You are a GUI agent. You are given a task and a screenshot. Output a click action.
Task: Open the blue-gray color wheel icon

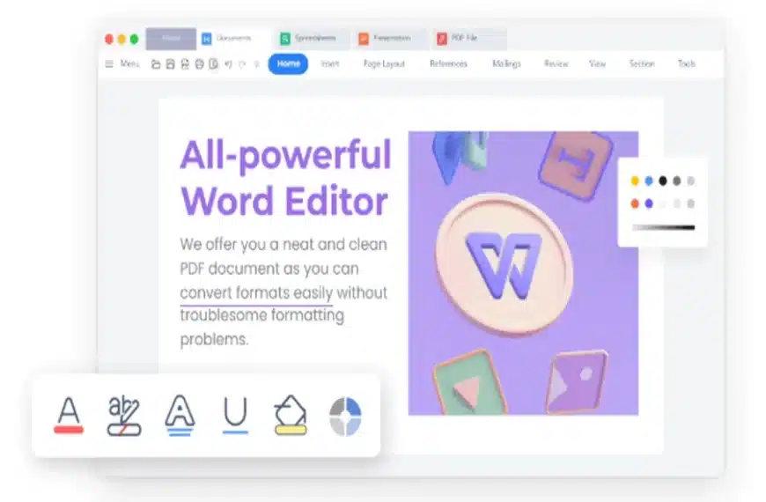click(345, 417)
